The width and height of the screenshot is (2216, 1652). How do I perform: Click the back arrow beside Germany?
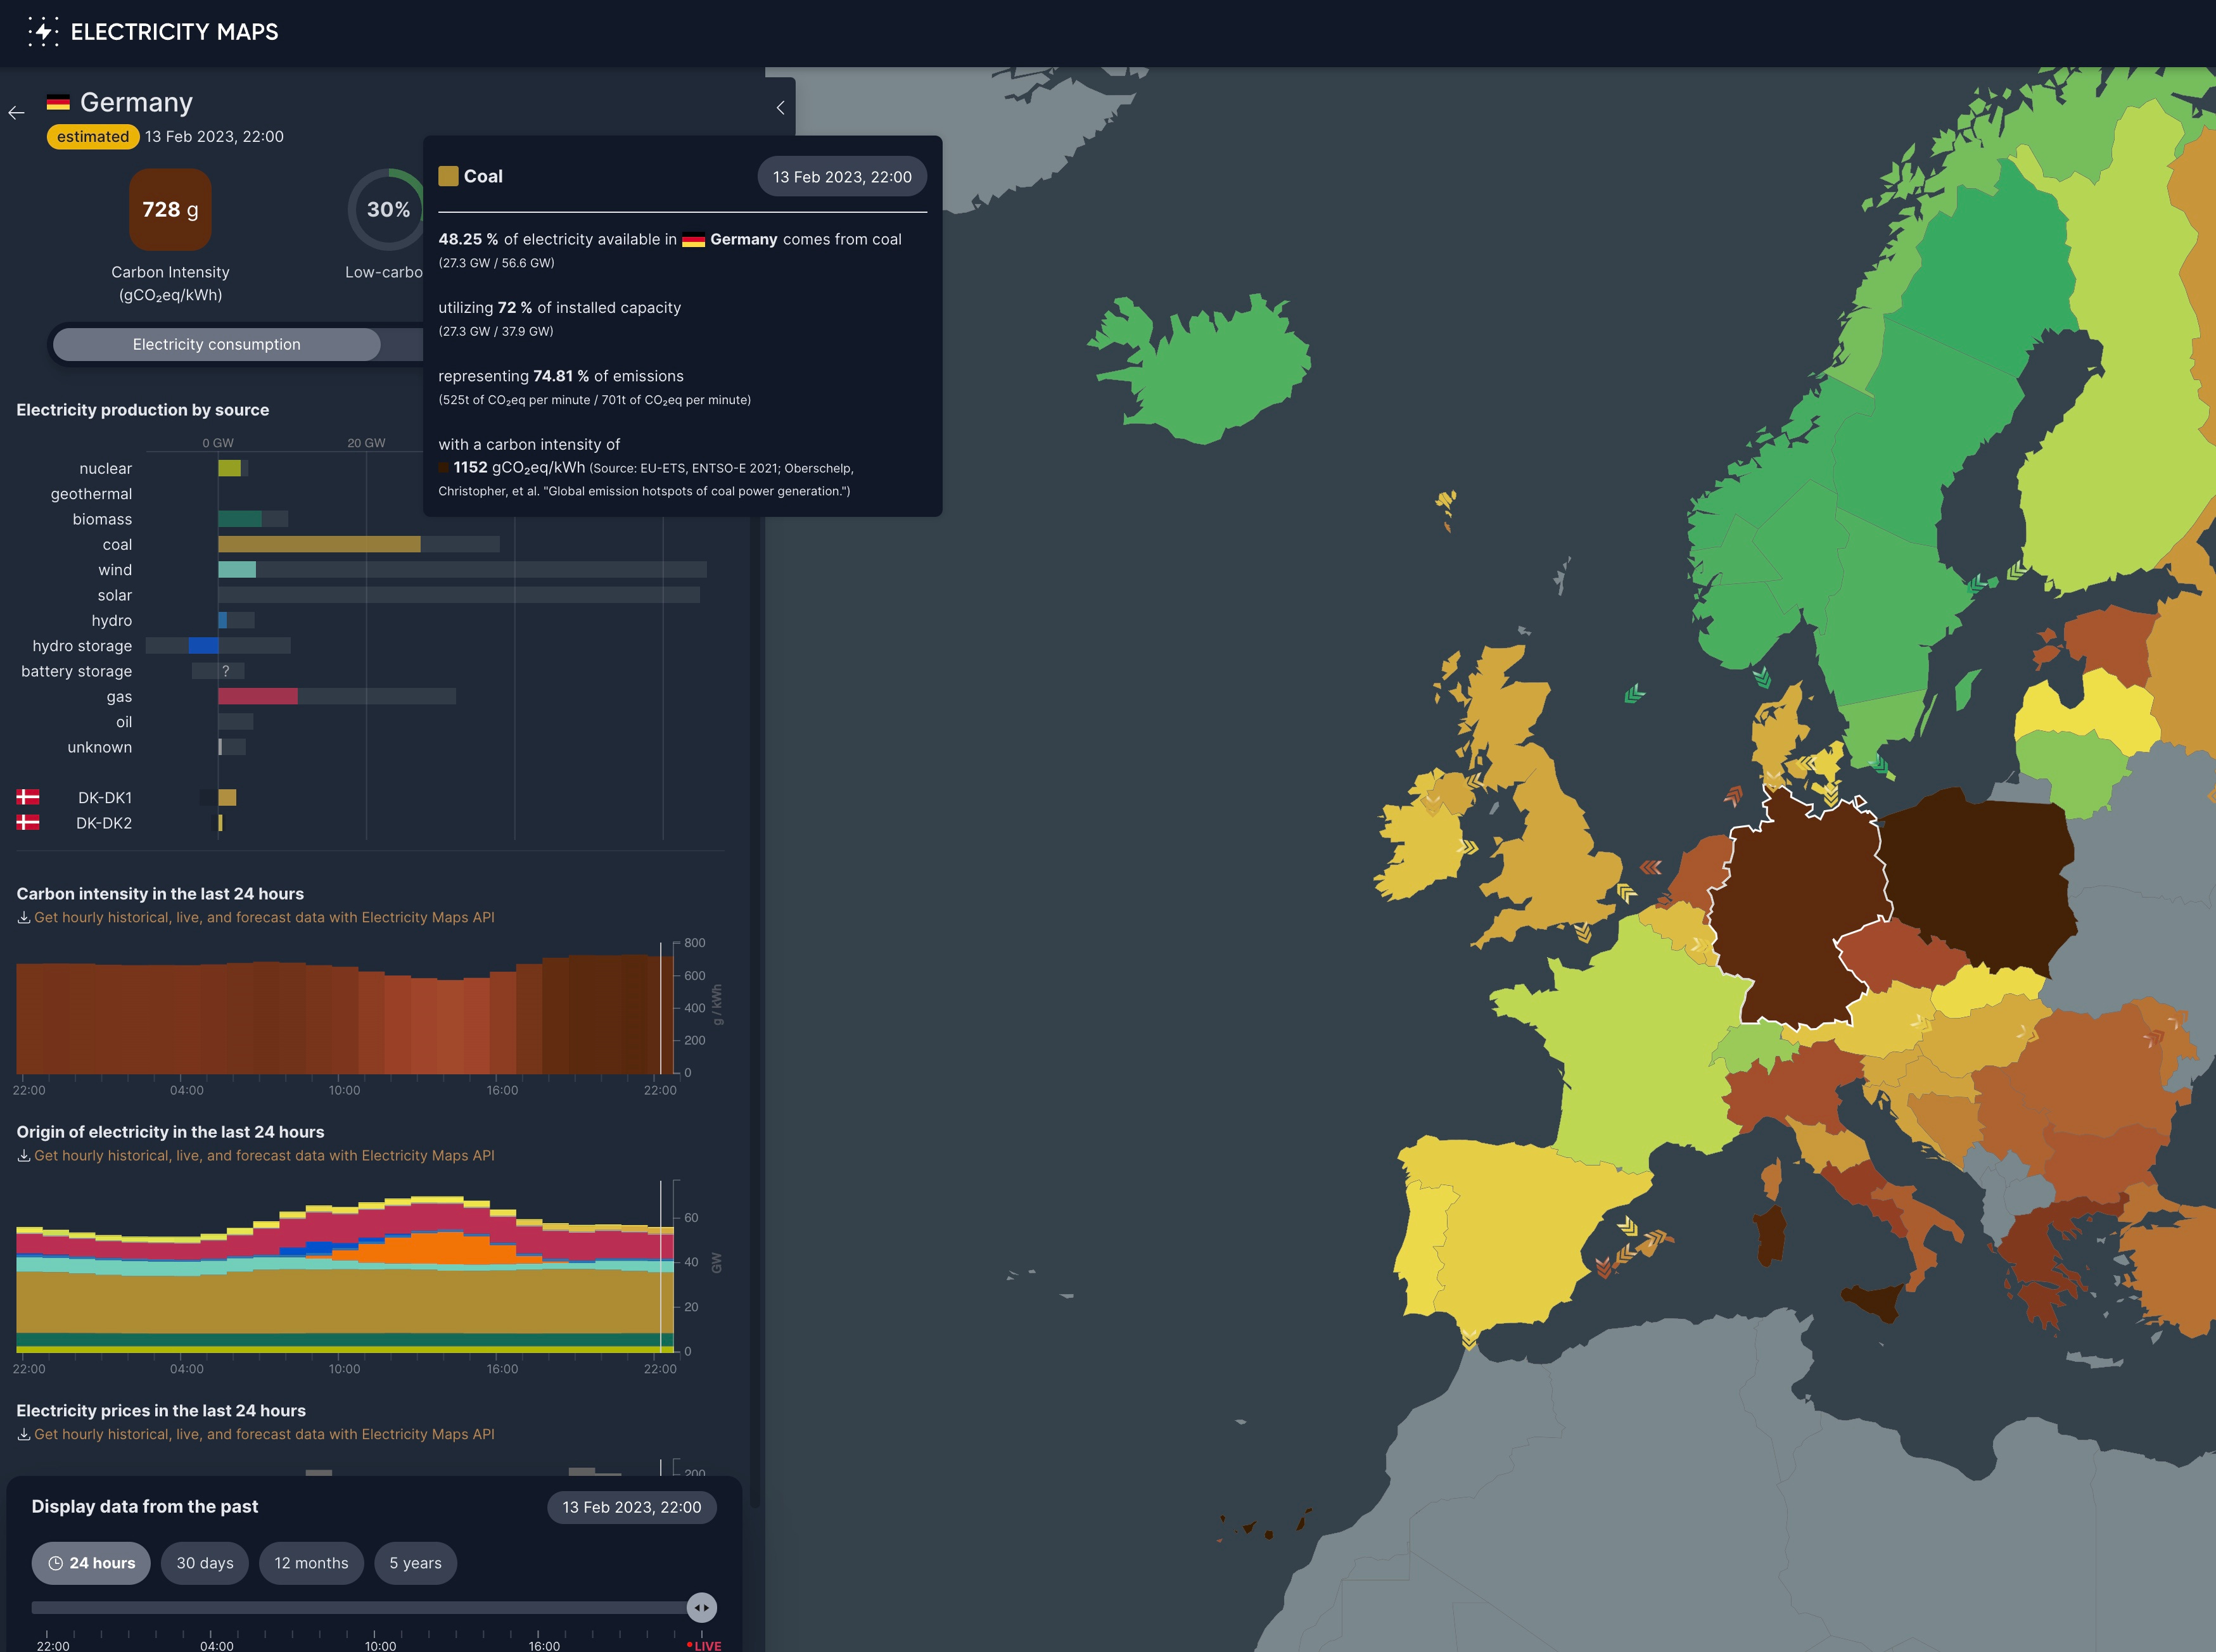tap(16, 113)
